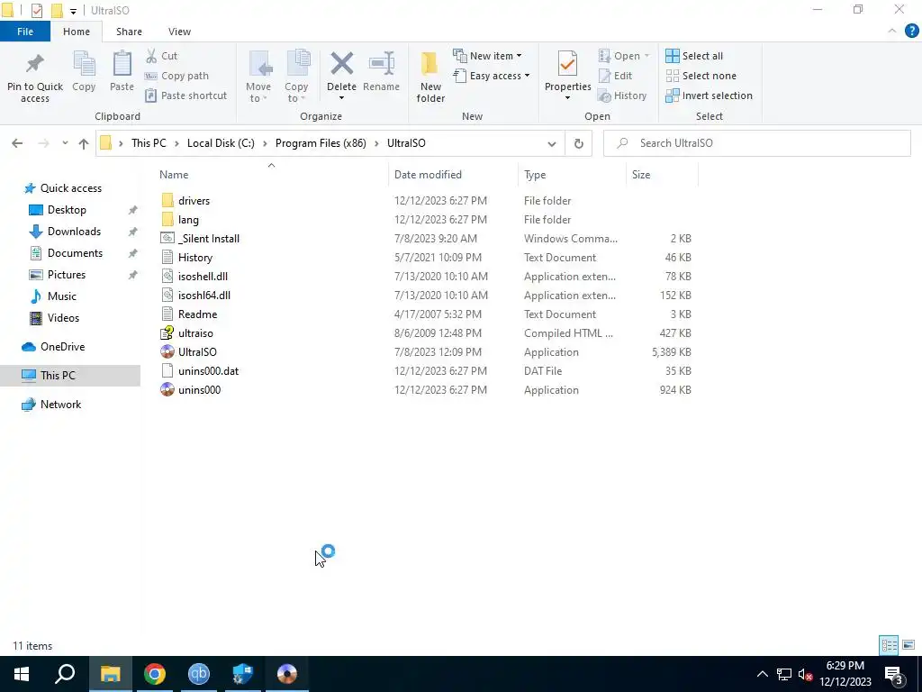Click the Edit command in Open group
This screenshot has height=692, width=922.
615,76
